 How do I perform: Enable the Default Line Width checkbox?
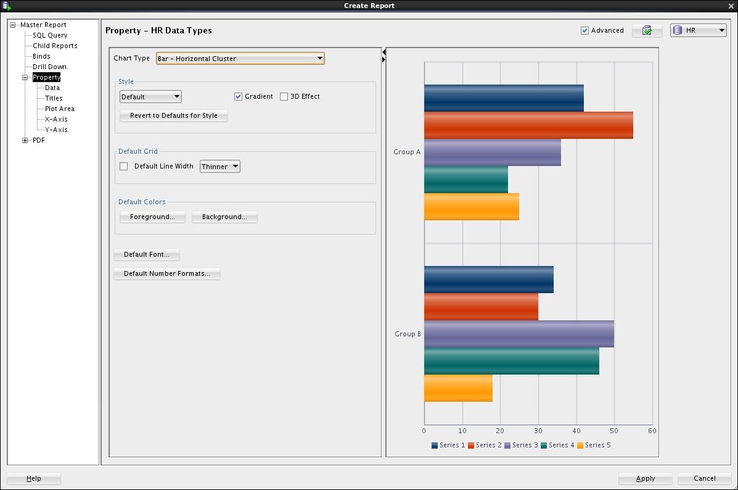point(123,166)
